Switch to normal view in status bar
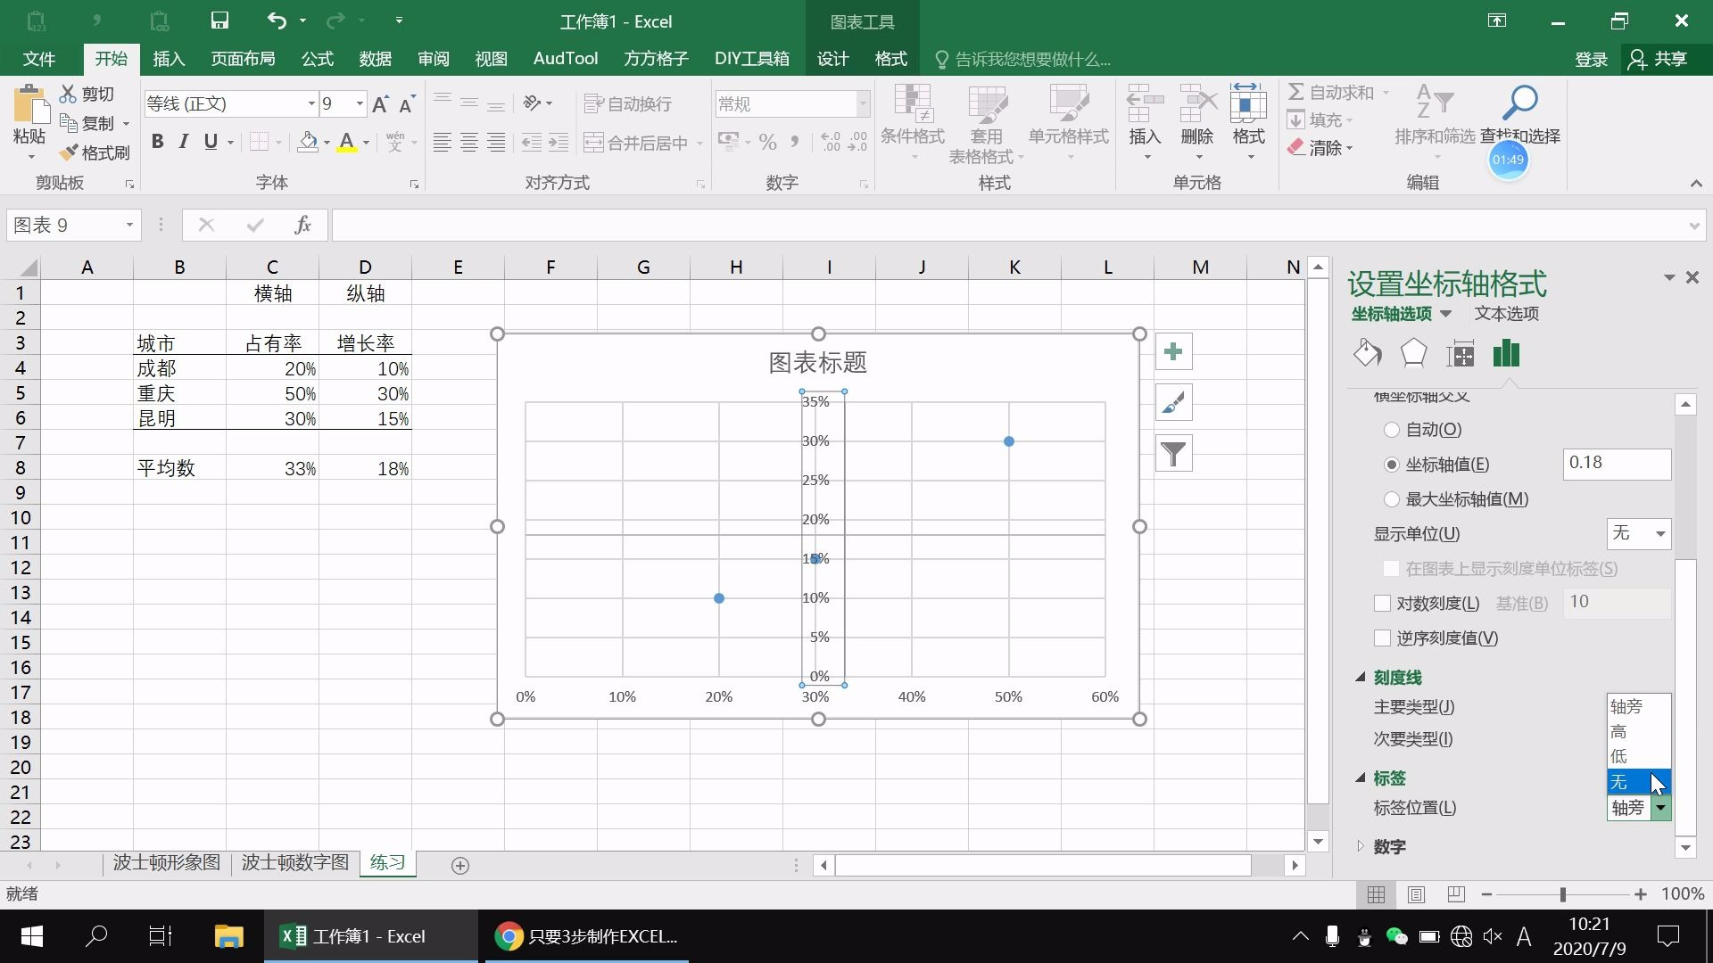 click(x=1377, y=894)
